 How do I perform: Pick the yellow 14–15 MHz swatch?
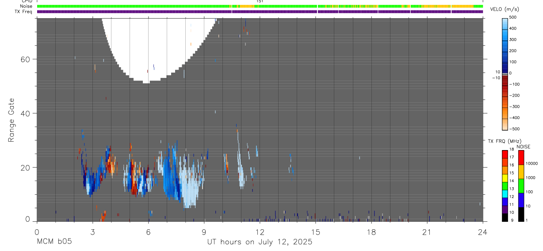pyautogui.click(x=505, y=178)
